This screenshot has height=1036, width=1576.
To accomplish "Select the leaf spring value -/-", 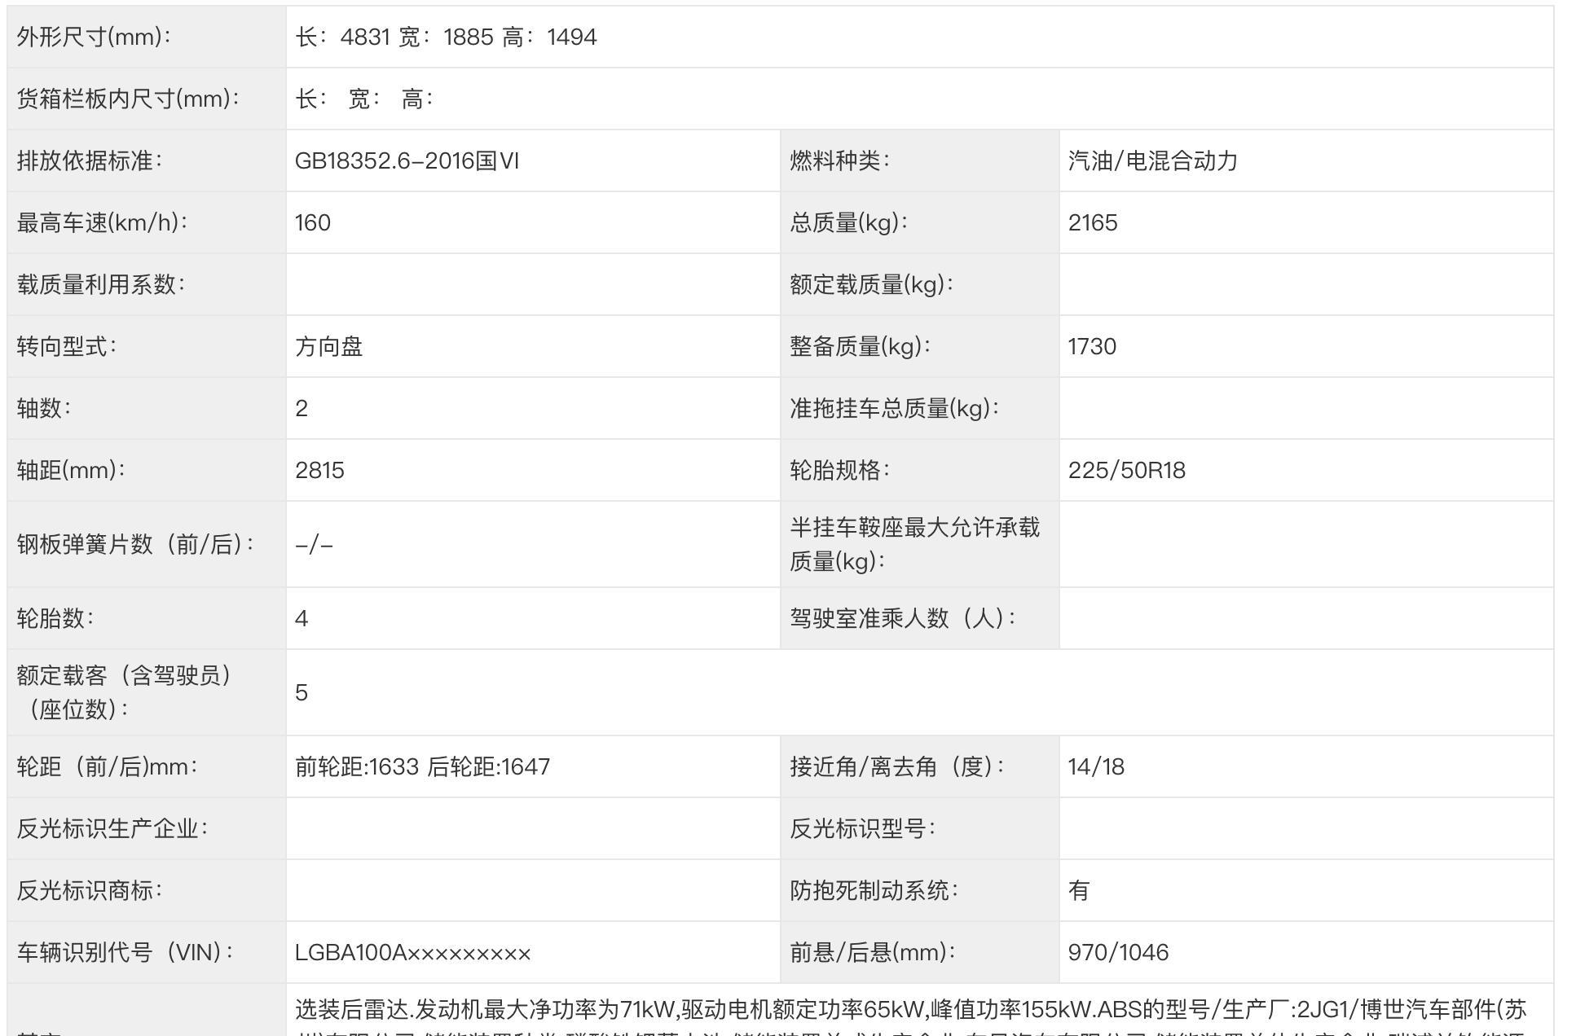I will 314,545.
